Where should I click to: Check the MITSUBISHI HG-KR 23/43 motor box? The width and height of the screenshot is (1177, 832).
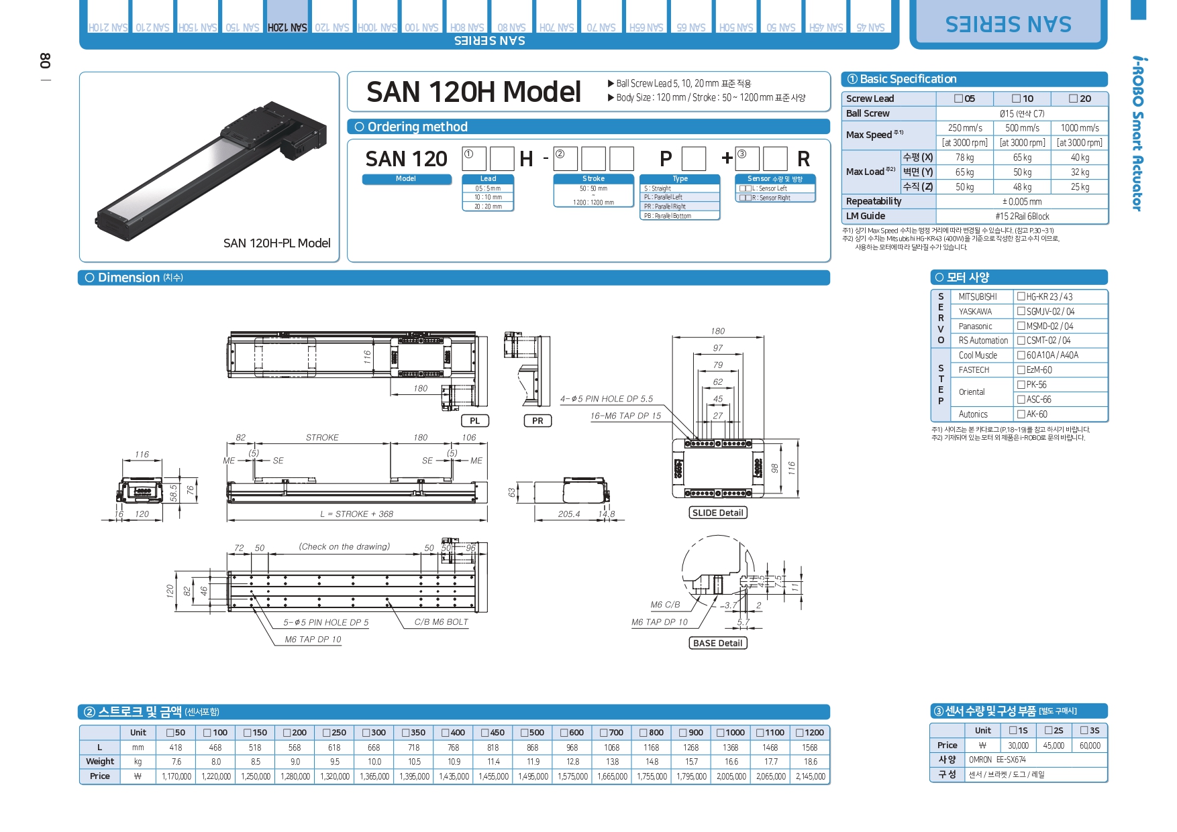click(x=1021, y=296)
